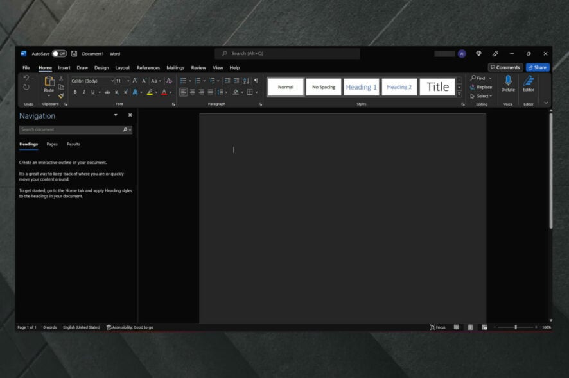The image size is (569, 378).
Task: Open the Pages tab in Navigation pane
Action: coord(52,144)
